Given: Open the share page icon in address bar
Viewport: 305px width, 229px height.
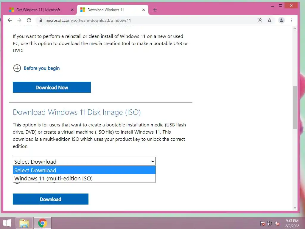Looking at the screenshot, I should (x=260, y=20).
